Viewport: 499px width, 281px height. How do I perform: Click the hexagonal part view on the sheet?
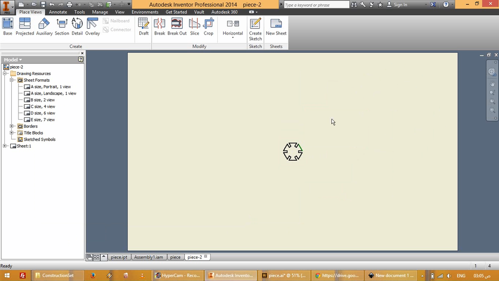pos(293,151)
